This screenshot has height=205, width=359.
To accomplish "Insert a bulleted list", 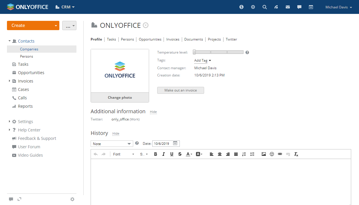I will tap(252, 154).
